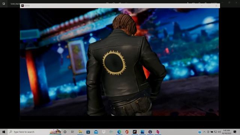Open Dropbox from the taskbar
The image size is (240, 135).
104,132
